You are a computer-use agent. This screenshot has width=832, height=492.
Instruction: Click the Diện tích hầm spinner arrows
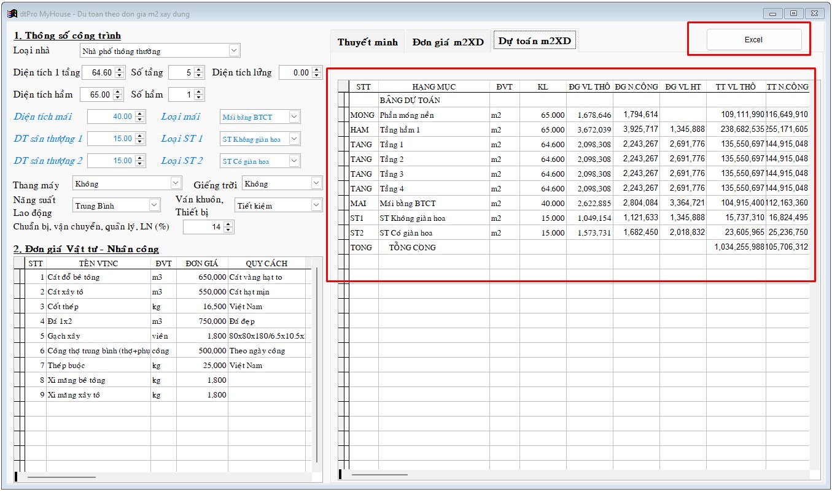coord(119,95)
